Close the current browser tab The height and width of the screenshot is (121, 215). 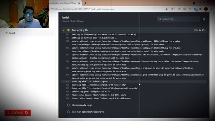pyautogui.click(x=79, y=3)
